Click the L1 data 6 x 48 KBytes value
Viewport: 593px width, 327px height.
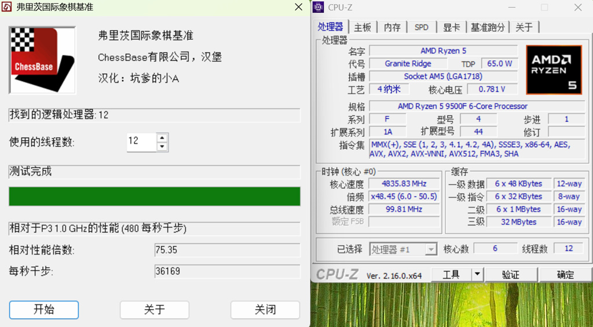(518, 184)
